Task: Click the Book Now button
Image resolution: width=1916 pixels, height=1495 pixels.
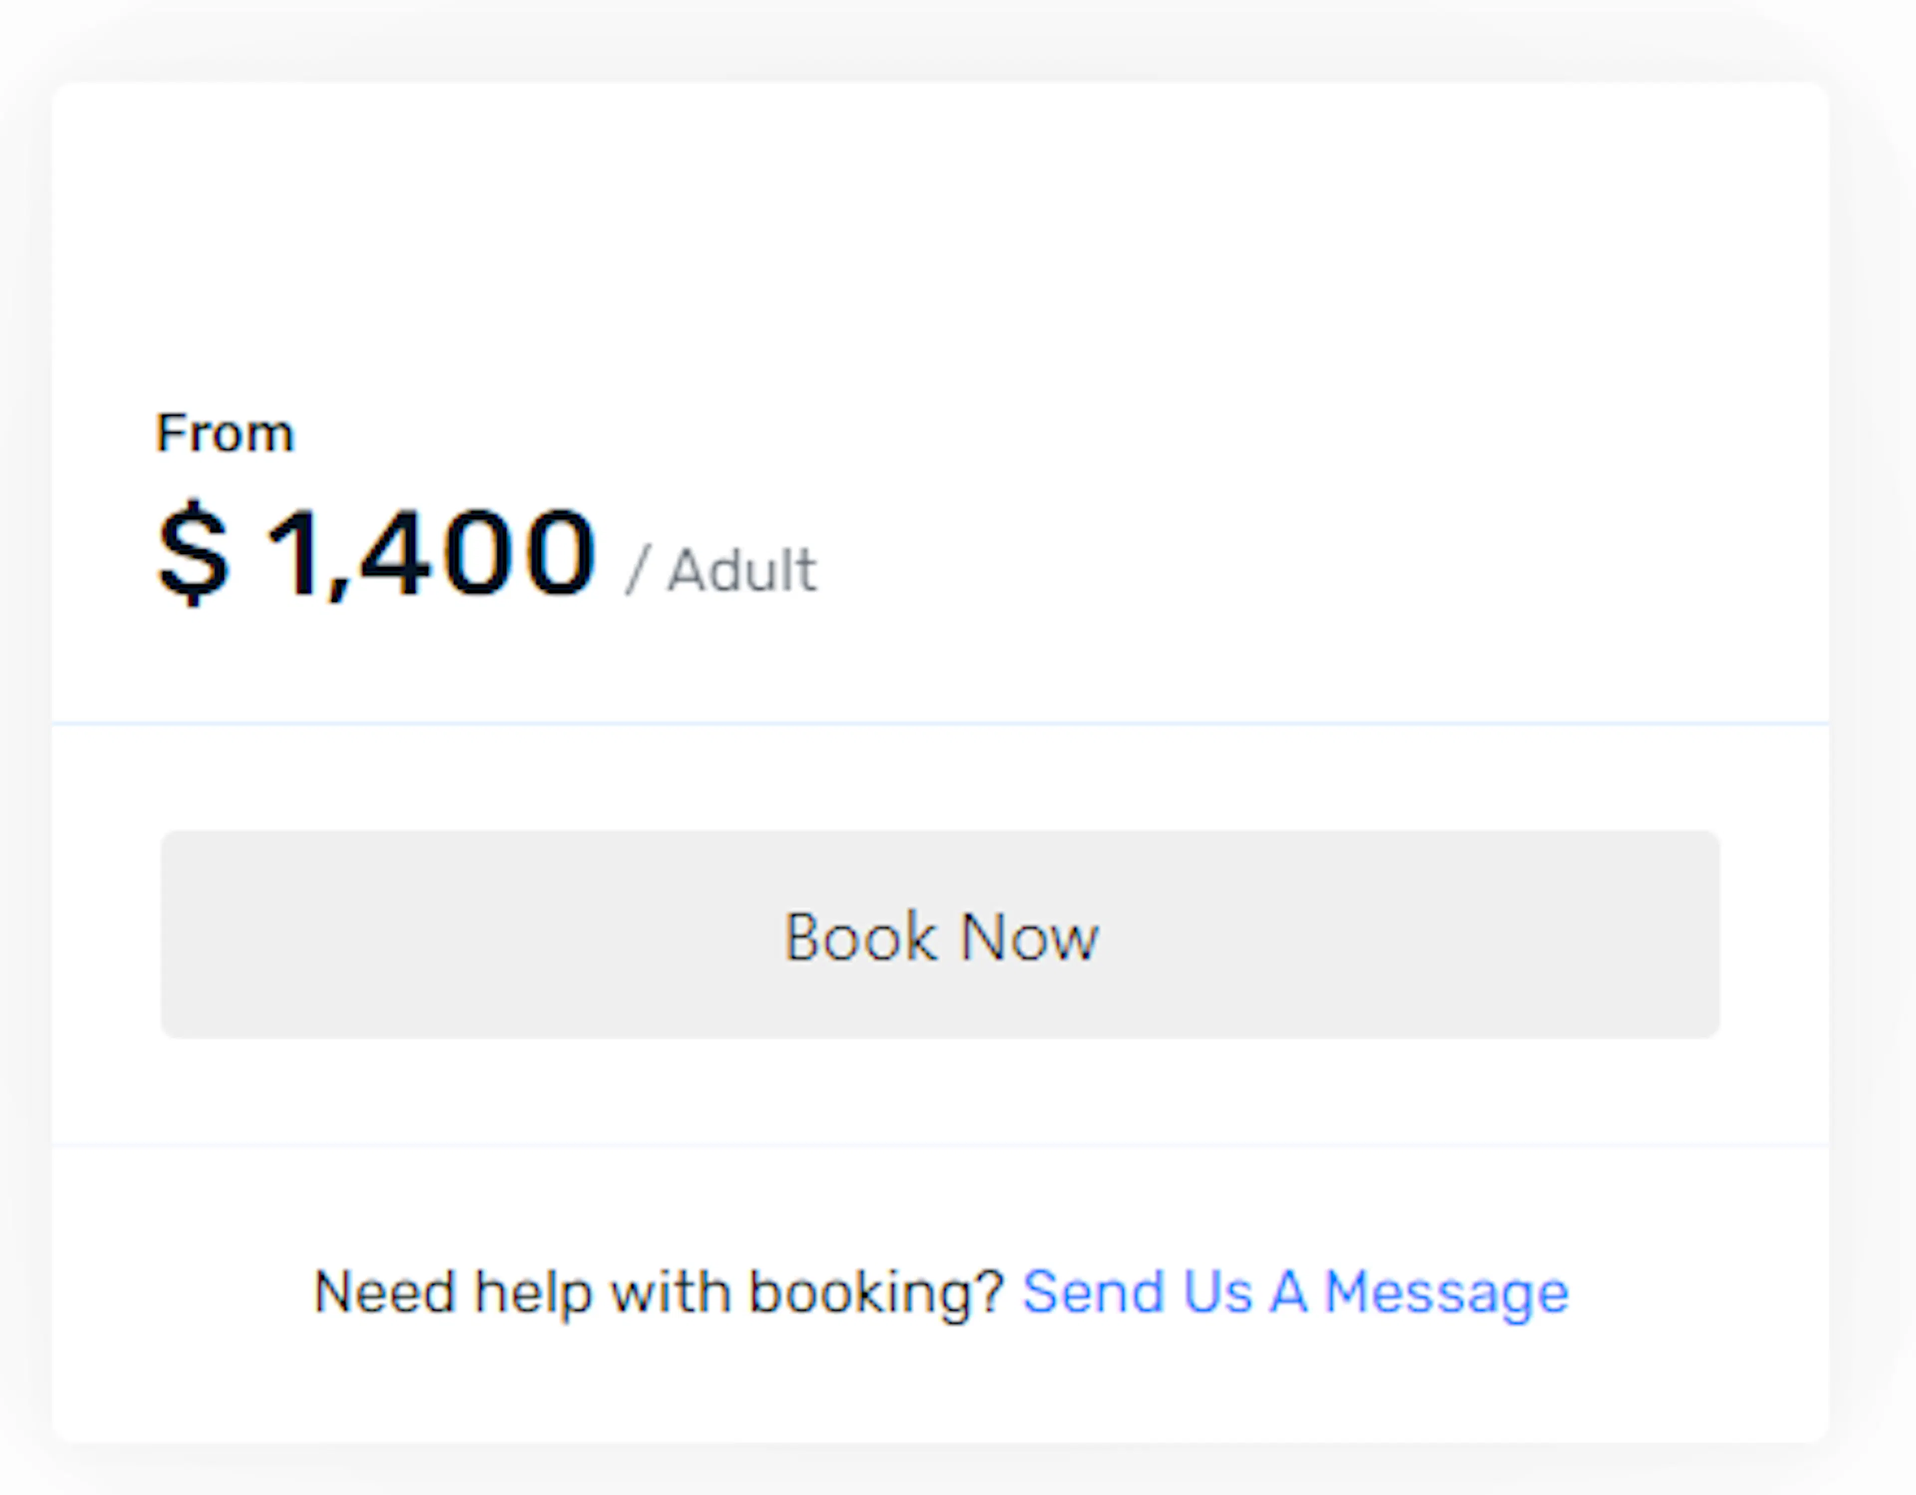Action: tap(940, 934)
